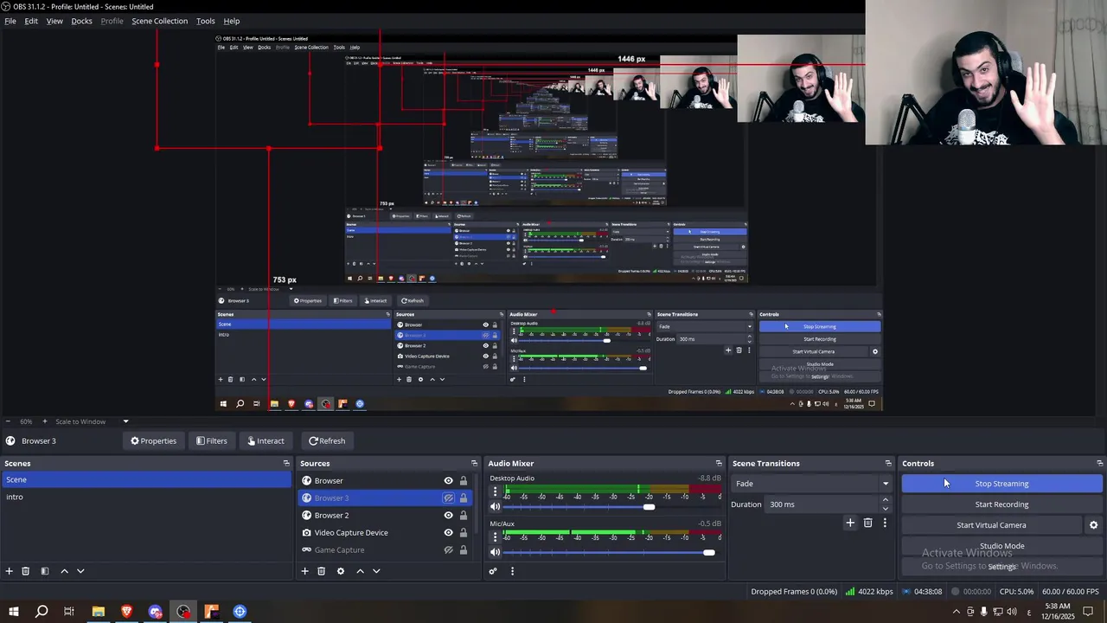1107x623 pixels.
Task: Undock the Audio Mixer panel via float icon
Action: tap(719, 464)
